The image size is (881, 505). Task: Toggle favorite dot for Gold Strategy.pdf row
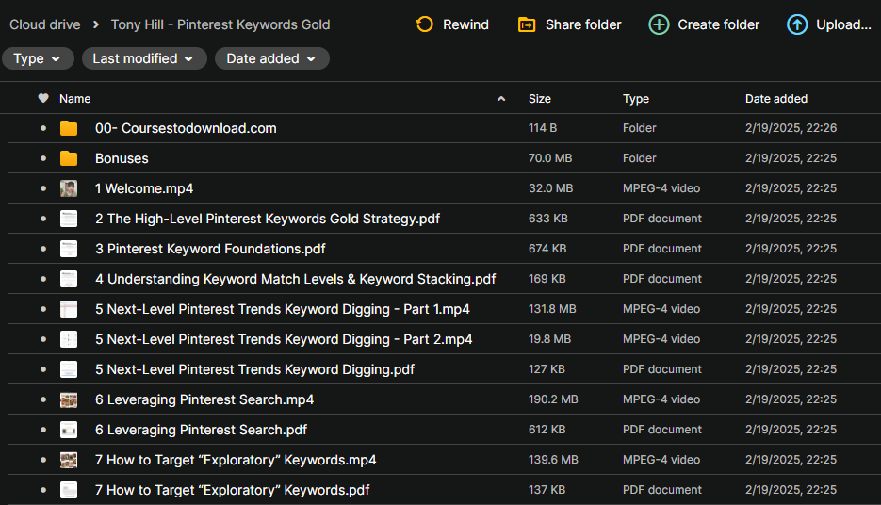click(43, 219)
